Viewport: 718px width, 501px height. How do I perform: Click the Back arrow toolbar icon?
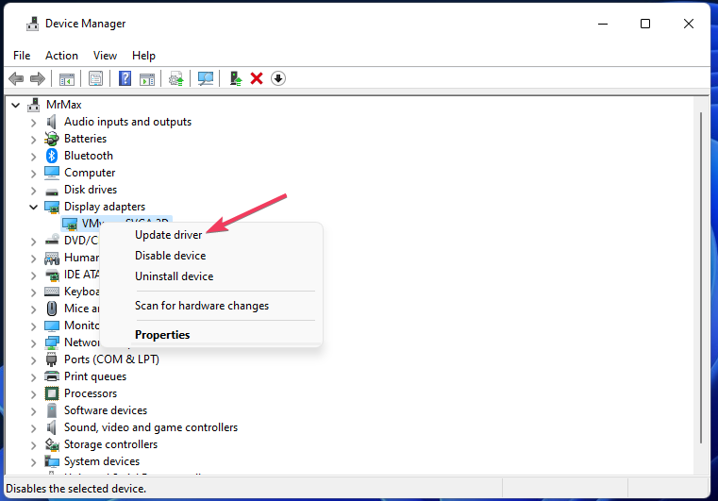(16, 78)
